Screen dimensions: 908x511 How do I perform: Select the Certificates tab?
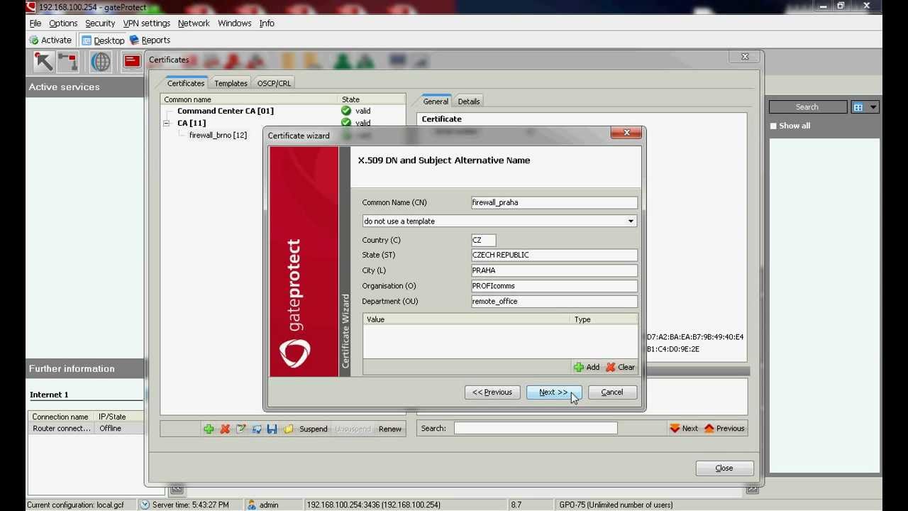[186, 83]
